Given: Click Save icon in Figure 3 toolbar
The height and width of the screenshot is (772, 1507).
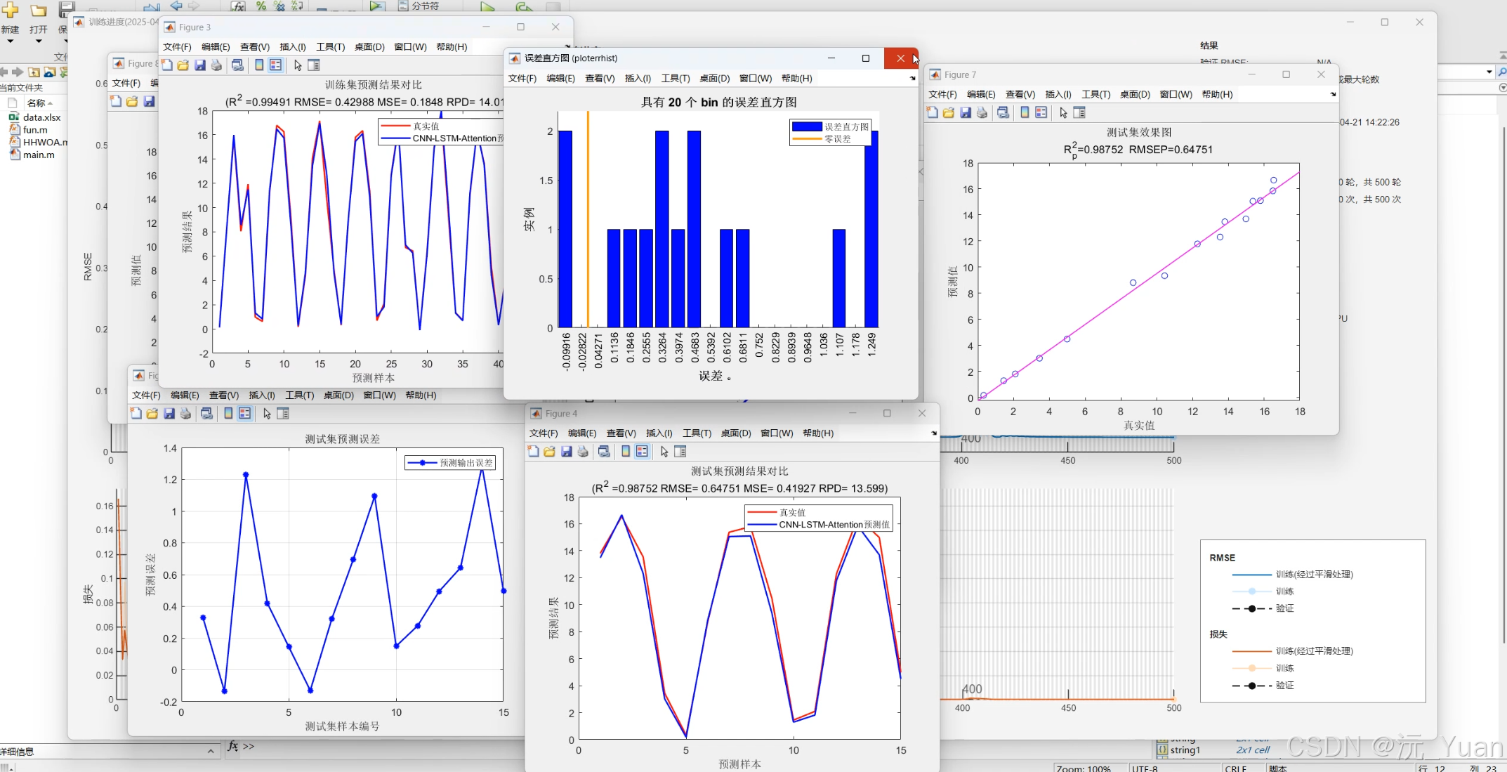Looking at the screenshot, I should [200, 65].
